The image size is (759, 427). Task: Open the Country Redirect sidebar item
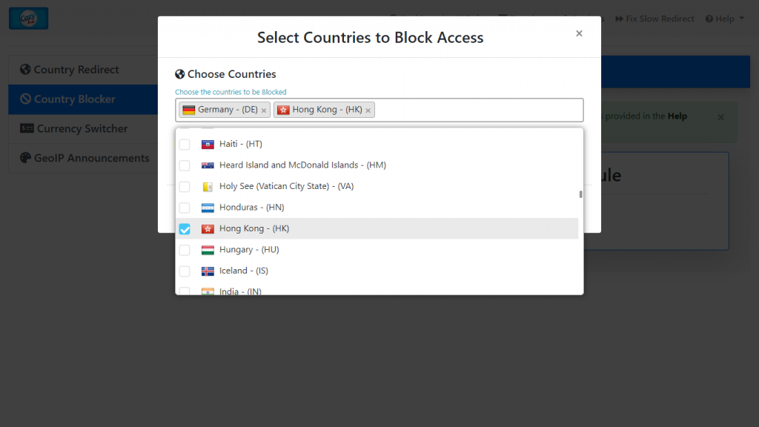pyautogui.click(x=83, y=70)
